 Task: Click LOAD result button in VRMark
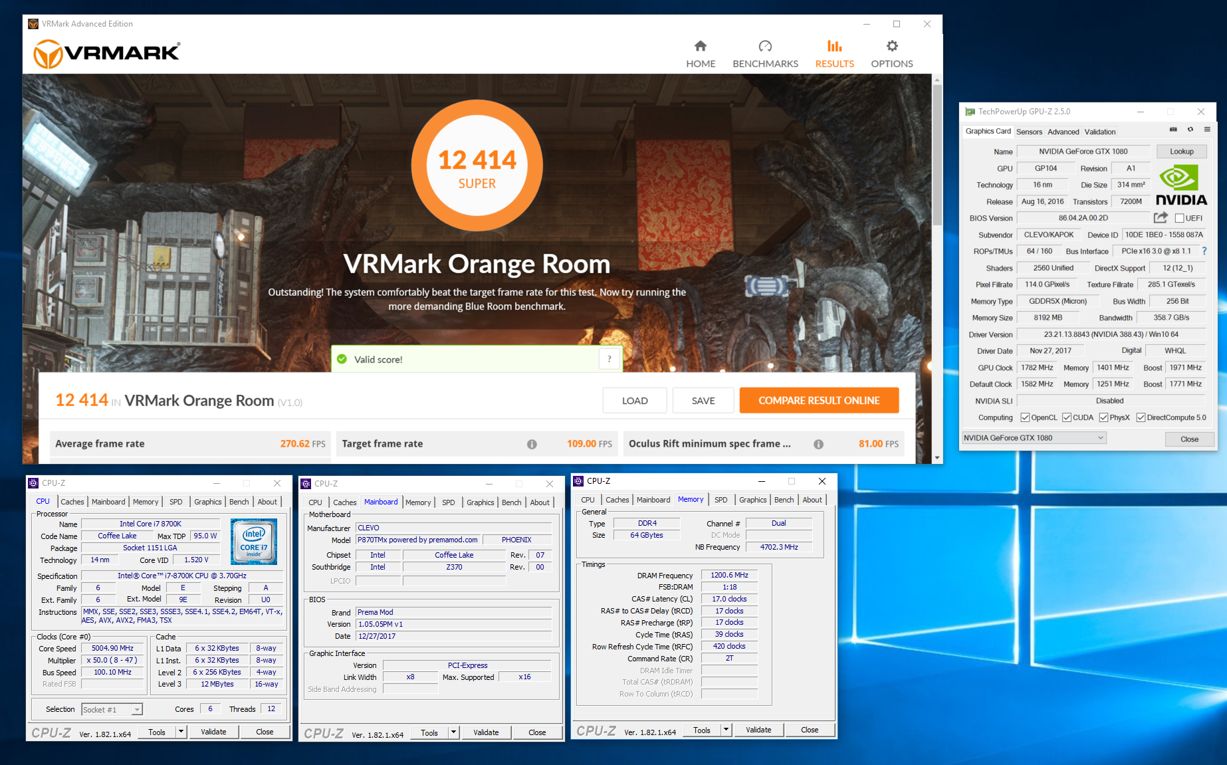pyautogui.click(x=635, y=400)
